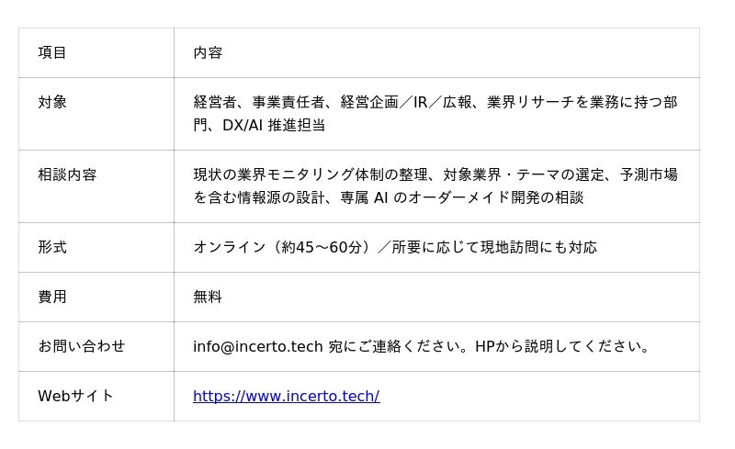Click the 形式 row label
This screenshot has height=449, width=735.
coord(52,248)
